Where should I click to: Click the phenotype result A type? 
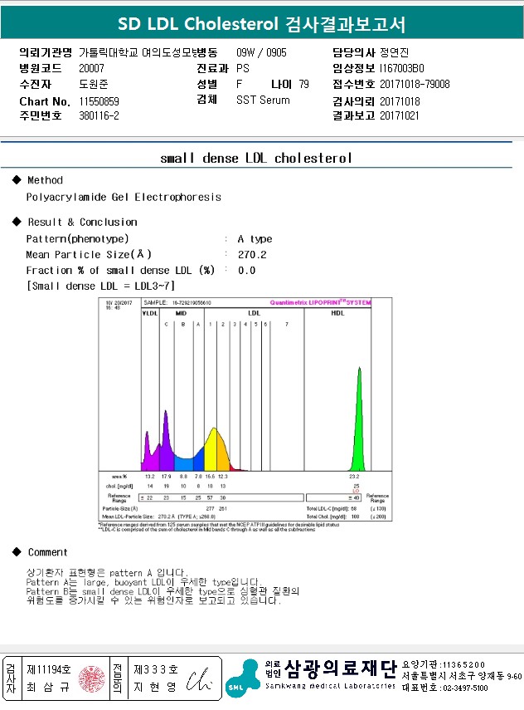pyautogui.click(x=255, y=239)
